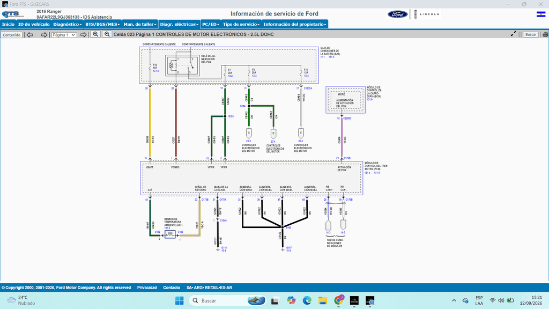Show hidden tray icons chevron
The image size is (549, 309).
[x=454, y=300]
